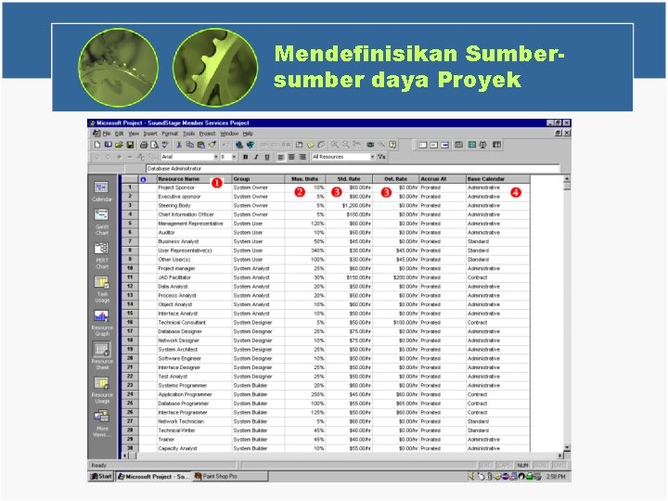Click the Group column header
668x501 pixels.
pyautogui.click(x=258, y=179)
